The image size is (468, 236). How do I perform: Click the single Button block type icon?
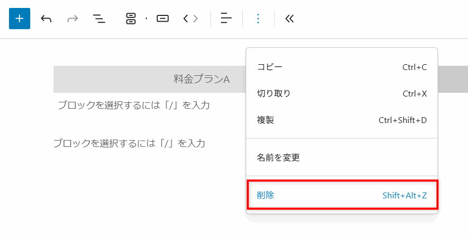tap(162, 19)
